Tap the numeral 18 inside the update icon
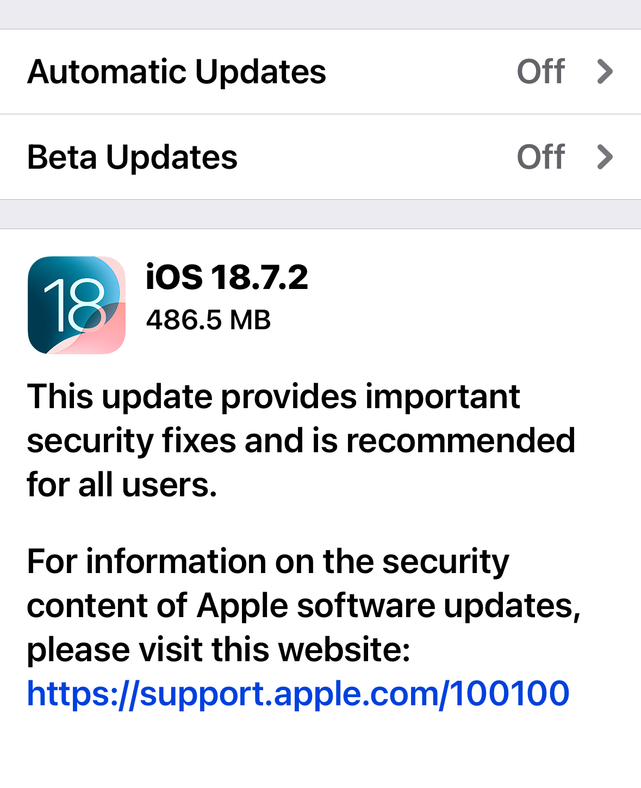Image resolution: width=641 pixels, height=788 pixels. pos(75,305)
